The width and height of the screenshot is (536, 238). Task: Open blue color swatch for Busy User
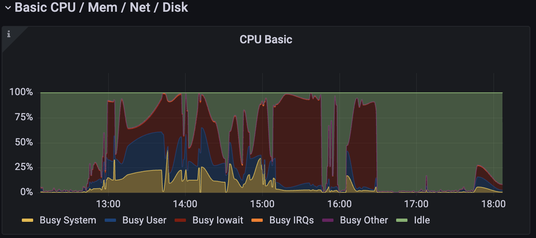click(110, 221)
